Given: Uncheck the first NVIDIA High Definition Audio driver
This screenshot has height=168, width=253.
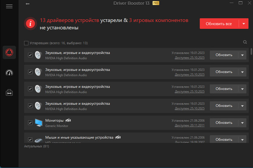Looking at the screenshot, I should 30,55.
